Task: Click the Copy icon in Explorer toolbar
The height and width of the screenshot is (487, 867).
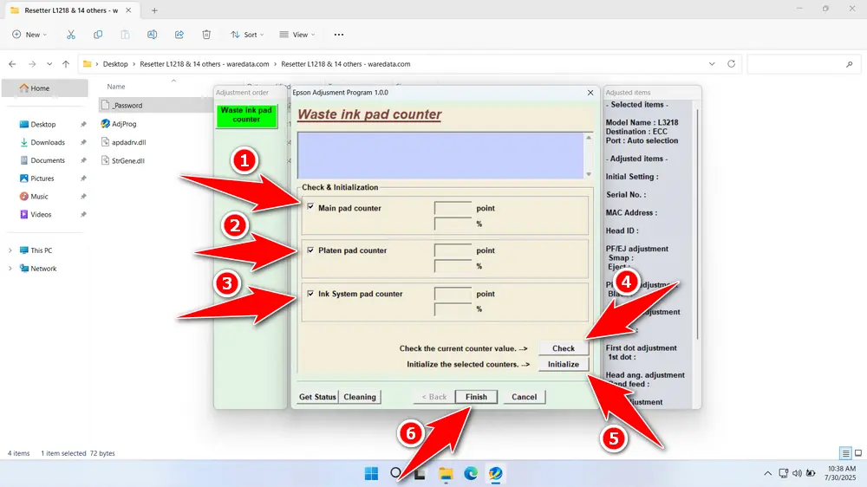Action: pyautogui.click(x=98, y=35)
